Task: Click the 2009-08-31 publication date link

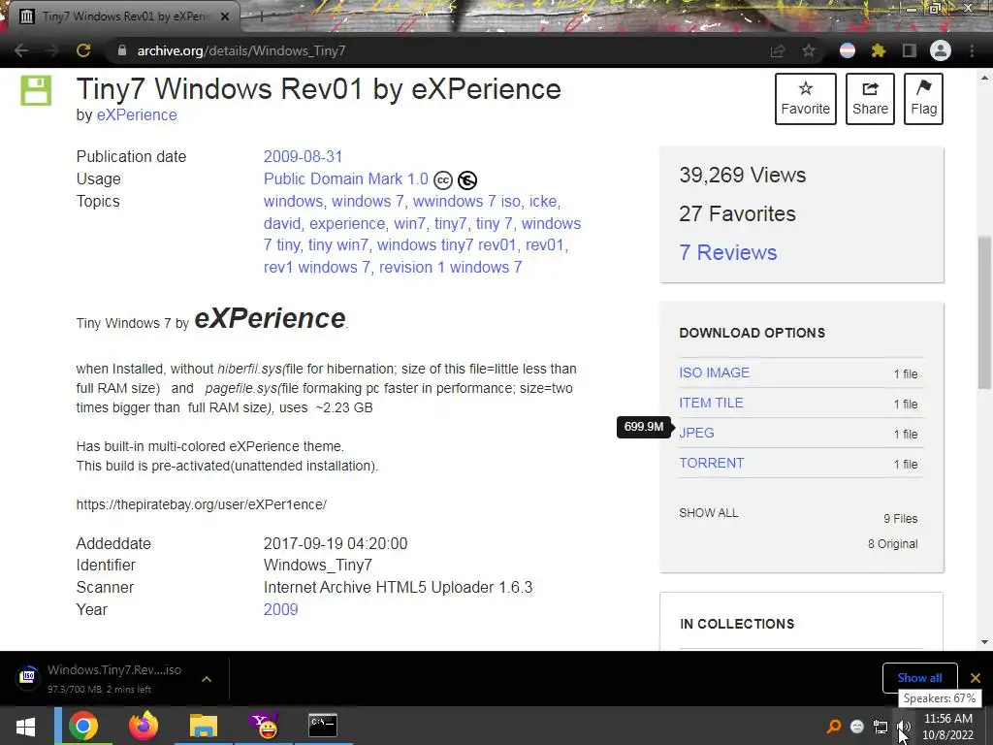Action: pyautogui.click(x=303, y=156)
